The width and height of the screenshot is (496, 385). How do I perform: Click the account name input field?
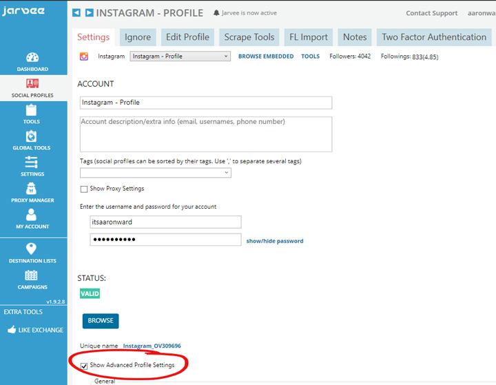coord(206,103)
